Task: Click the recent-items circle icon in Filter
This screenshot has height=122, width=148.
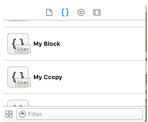Action: [22, 114]
